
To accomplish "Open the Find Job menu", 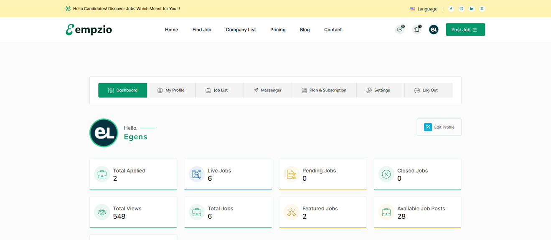I will [x=202, y=30].
